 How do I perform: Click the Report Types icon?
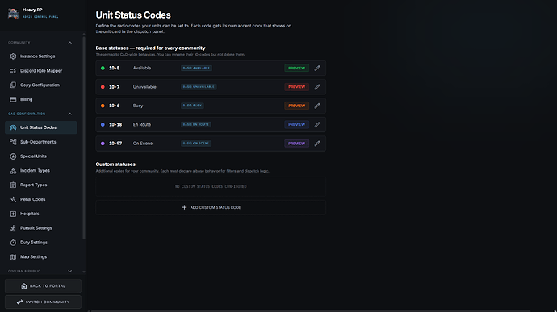[13, 185]
